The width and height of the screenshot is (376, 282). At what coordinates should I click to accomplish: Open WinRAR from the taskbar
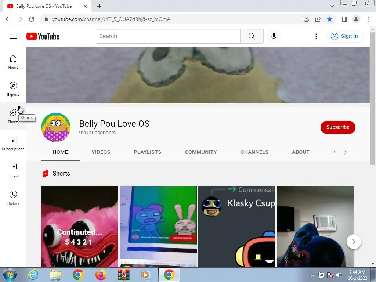pos(123,275)
